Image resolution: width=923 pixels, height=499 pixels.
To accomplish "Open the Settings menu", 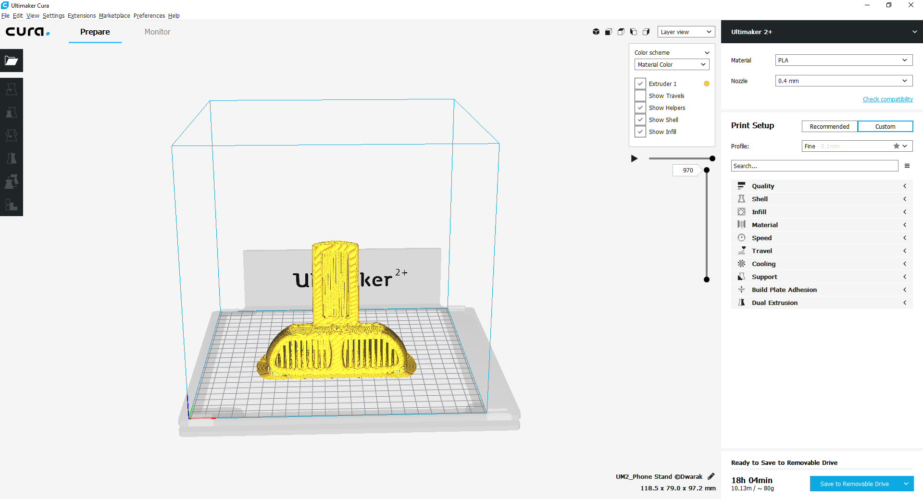I will (x=53, y=15).
